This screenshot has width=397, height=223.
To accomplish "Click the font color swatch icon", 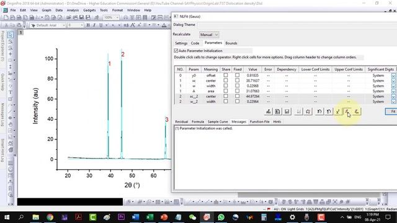I will tap(164, 25).
